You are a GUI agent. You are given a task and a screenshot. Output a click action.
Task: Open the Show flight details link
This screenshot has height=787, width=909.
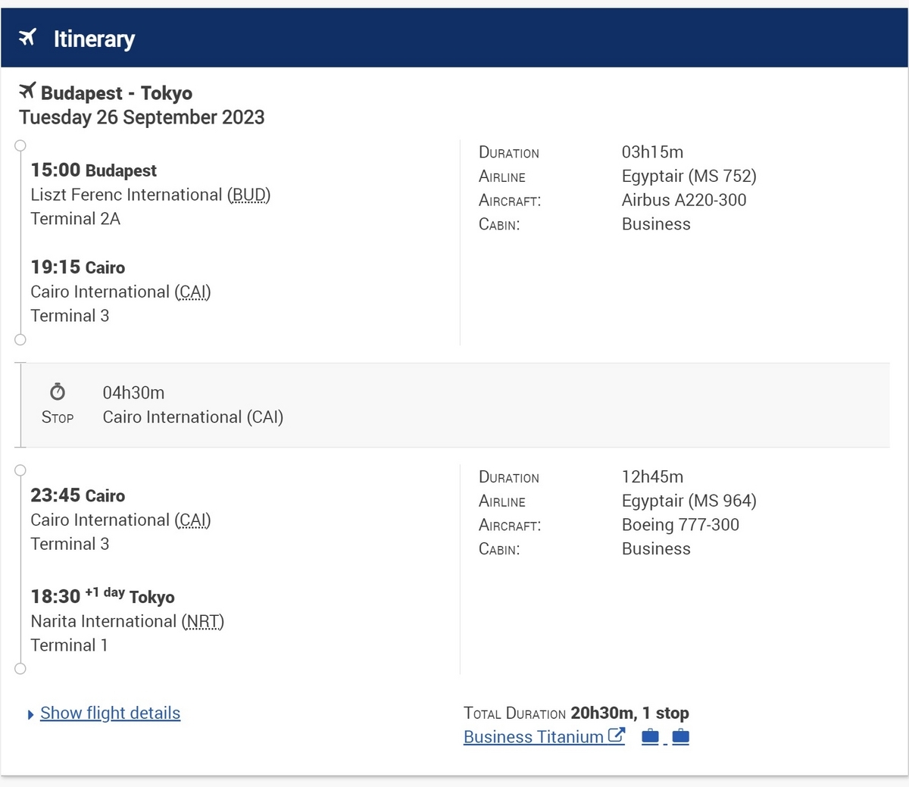click(x=110, y=713)
